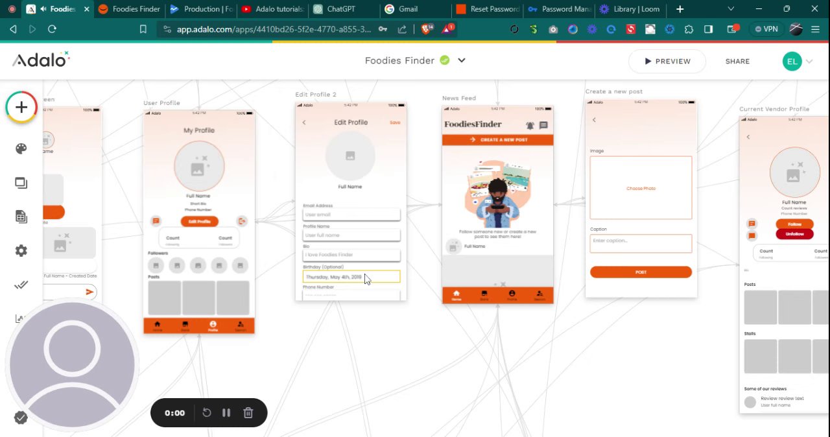
Task: Expand the Foodies Finder app switcher chevron
Action: (462, 60)
